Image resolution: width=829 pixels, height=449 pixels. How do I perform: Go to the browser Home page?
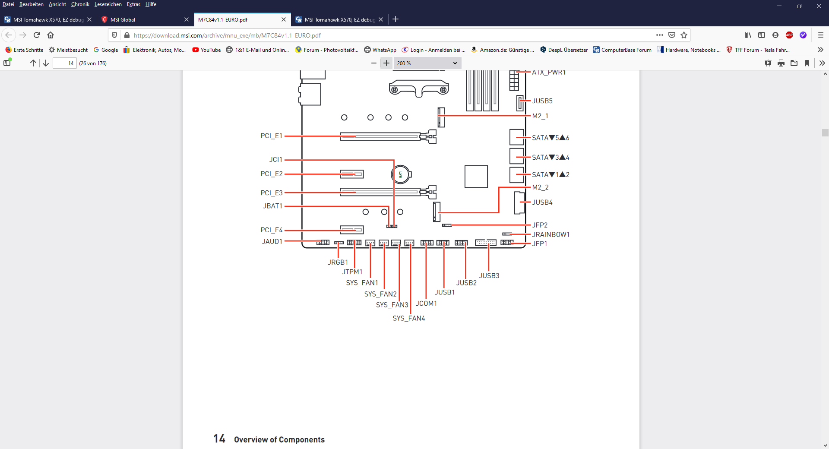(x=51, y=35)
